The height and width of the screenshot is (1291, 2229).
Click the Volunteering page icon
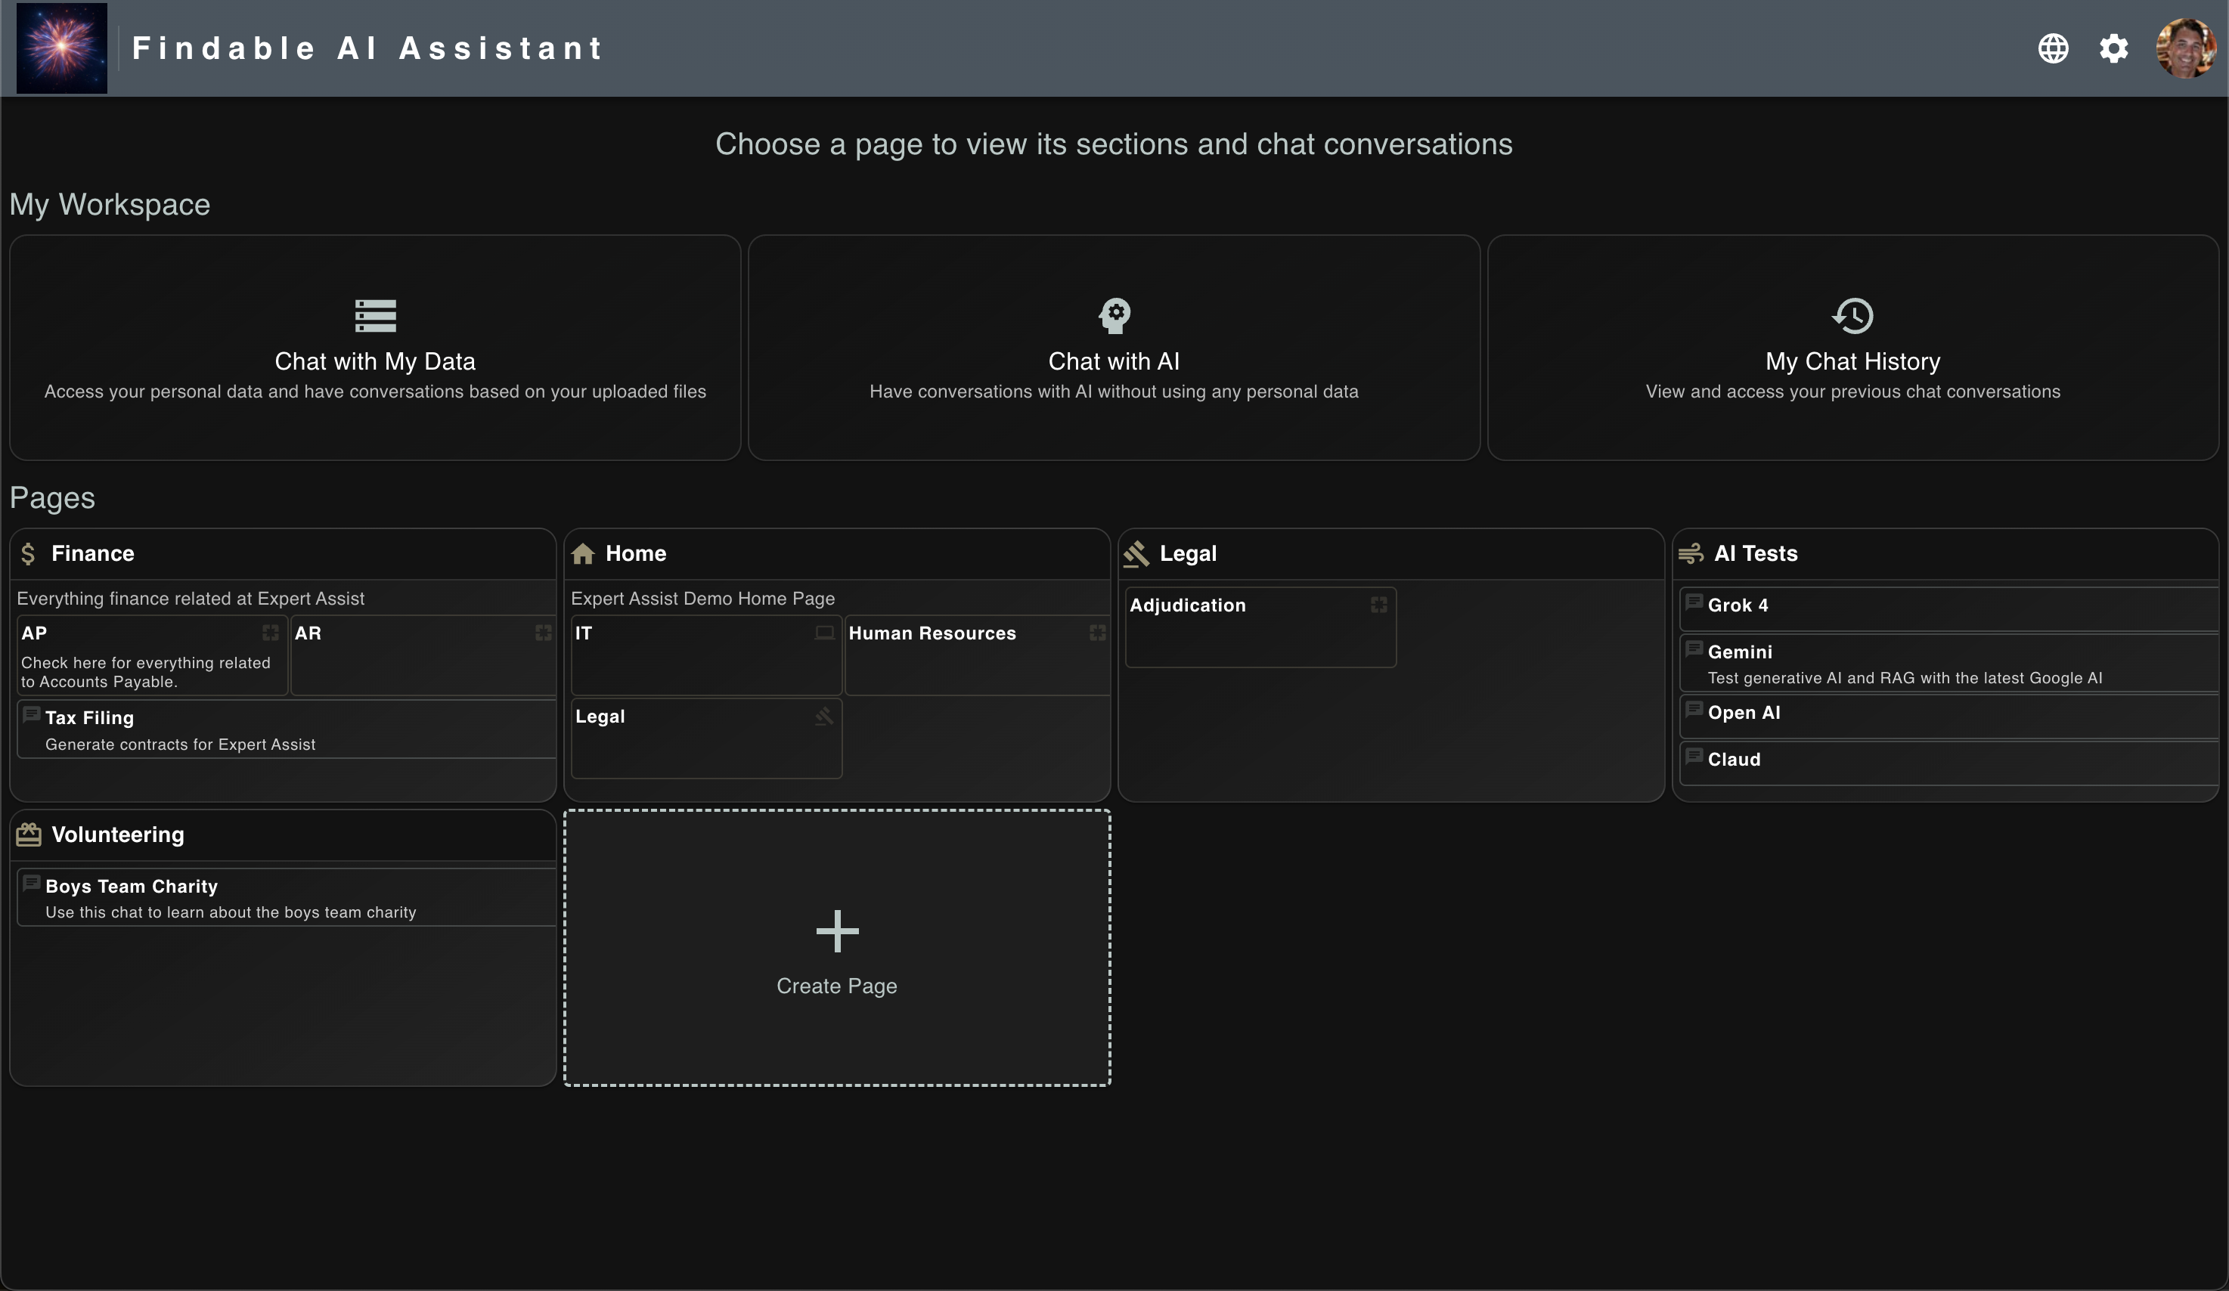pyautogui.click(x=28, y=834)
